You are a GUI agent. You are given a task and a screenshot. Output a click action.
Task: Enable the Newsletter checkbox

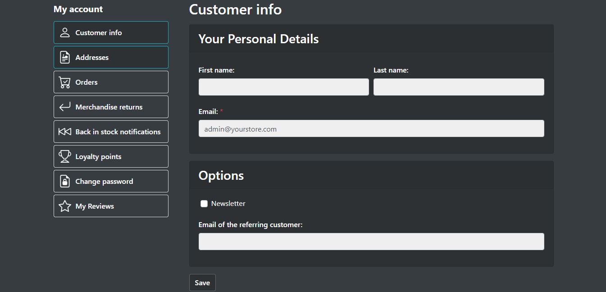(204, 204)
